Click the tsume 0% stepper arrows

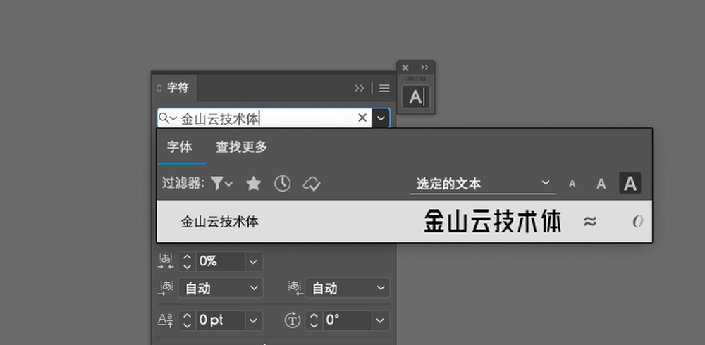[187, 261]
